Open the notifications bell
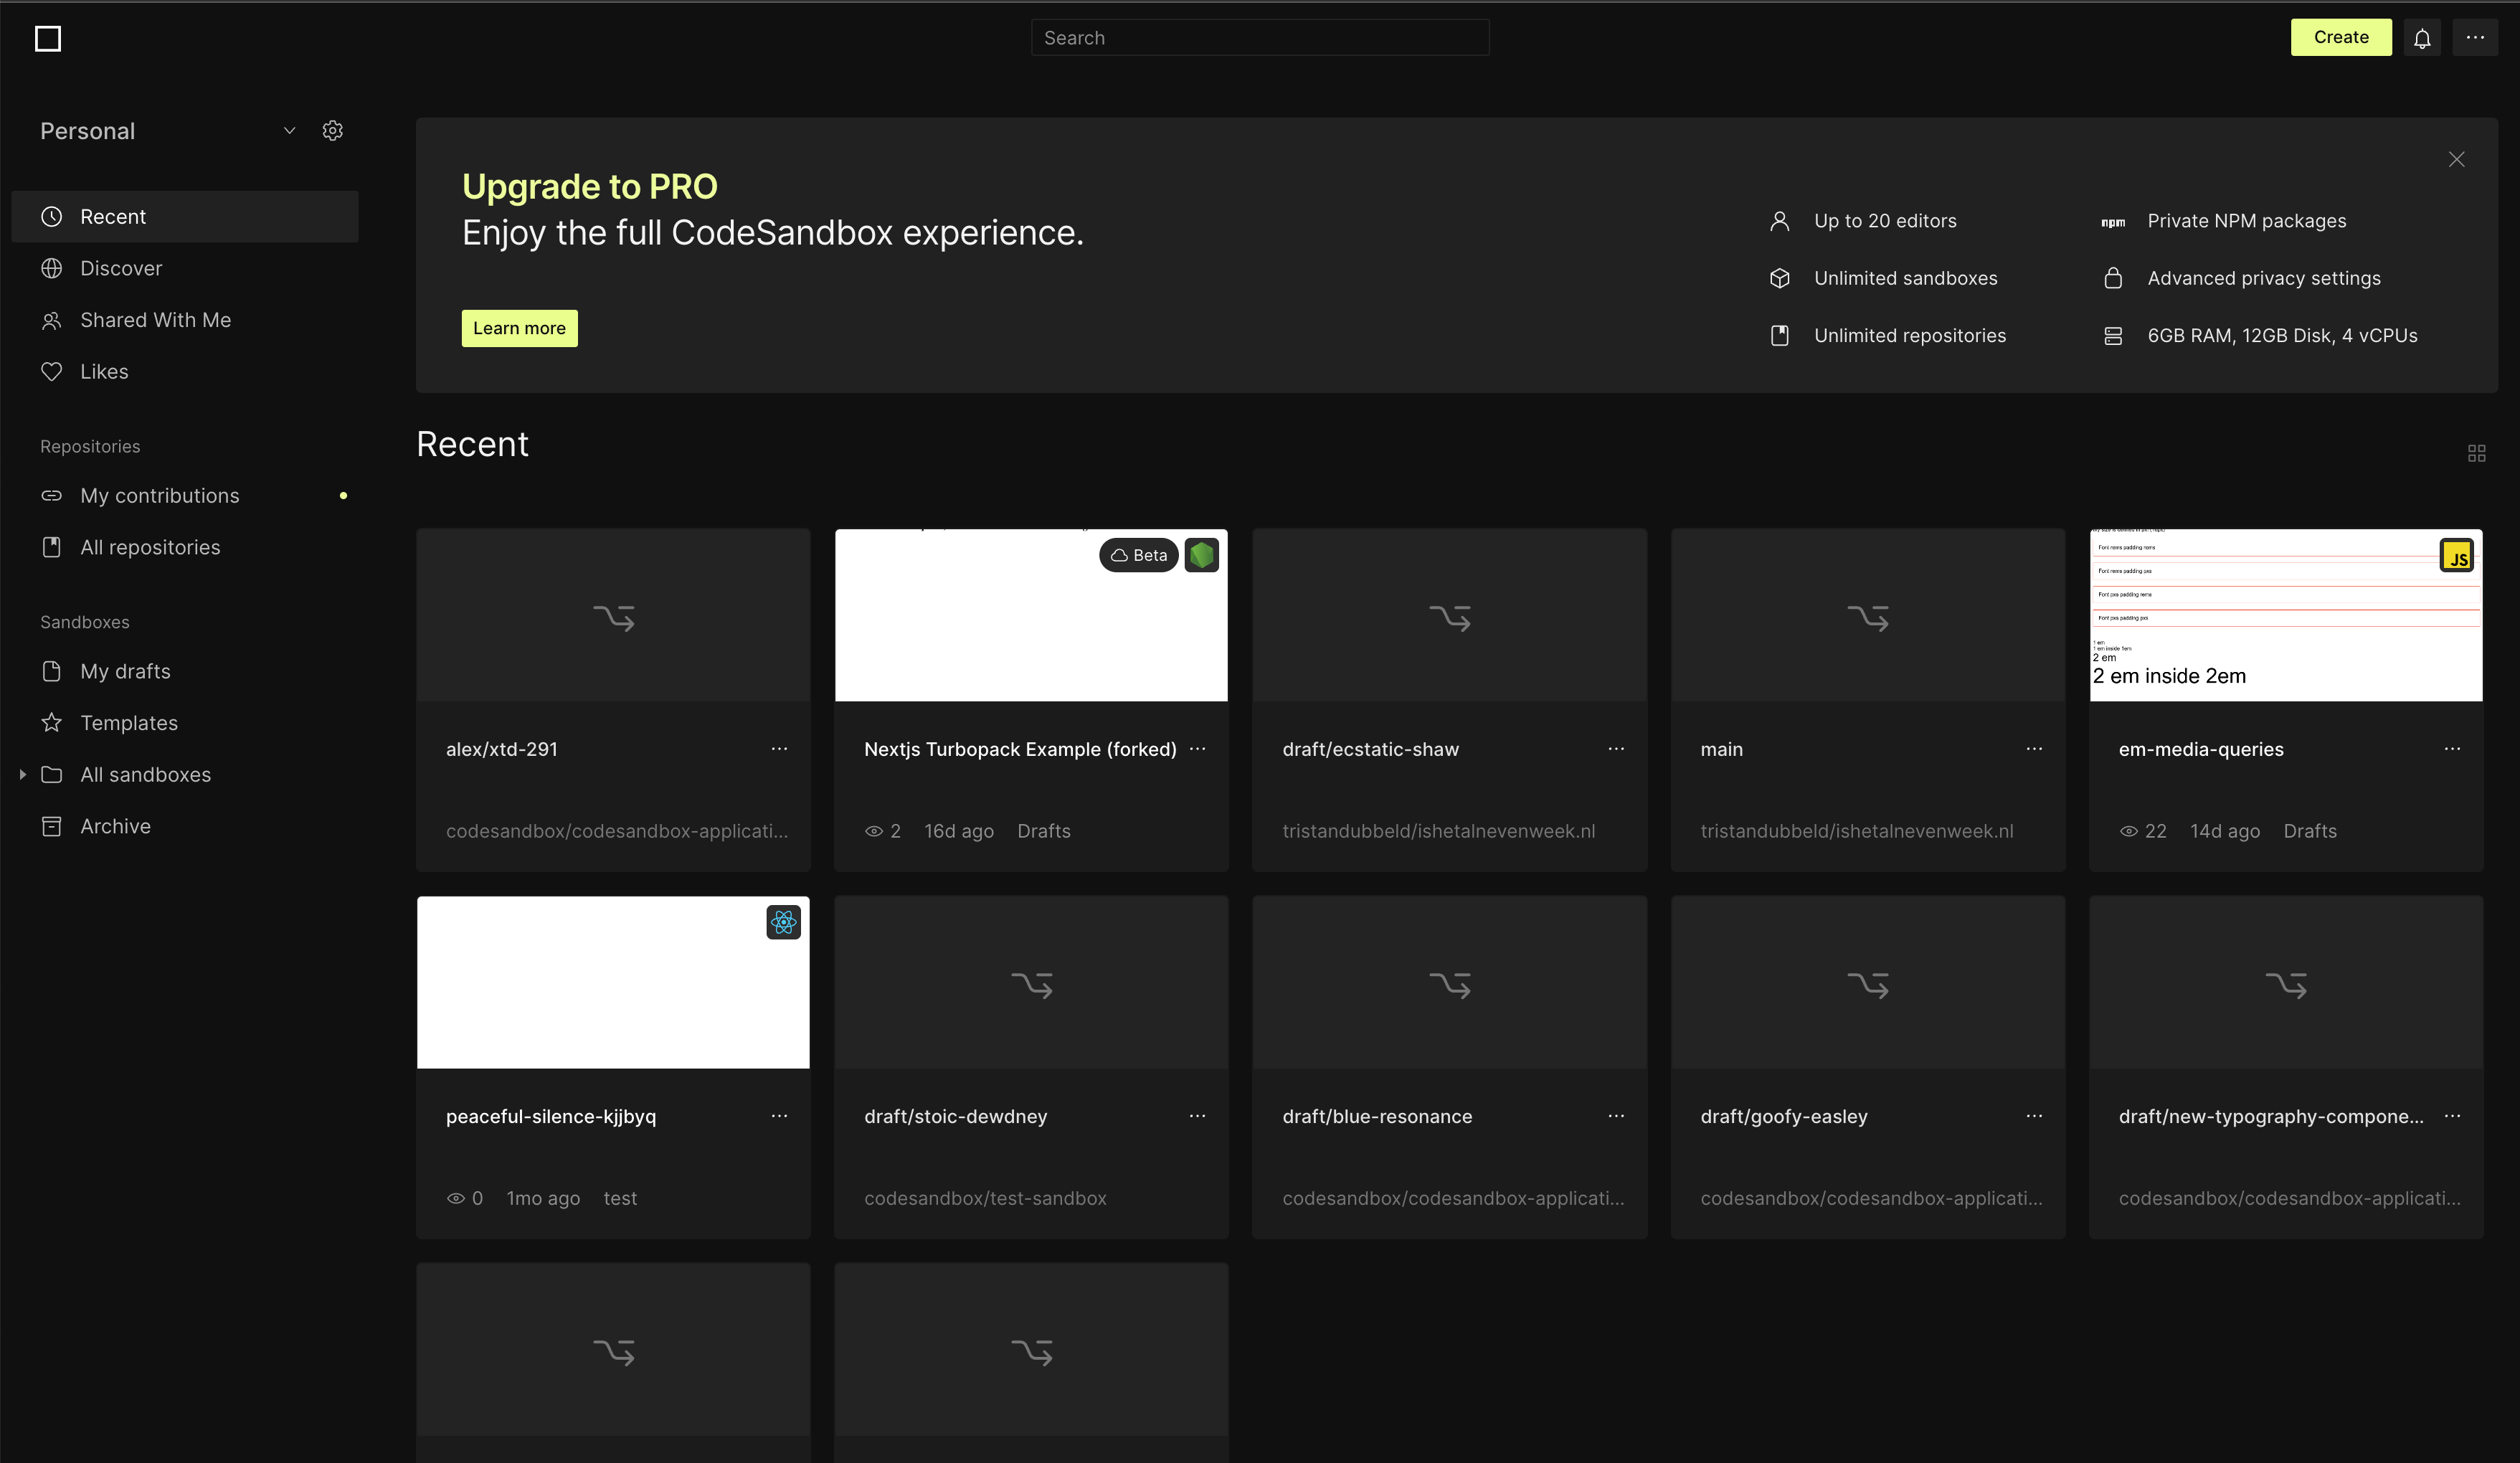The image size is (2520, 1463). [2422, 38]
